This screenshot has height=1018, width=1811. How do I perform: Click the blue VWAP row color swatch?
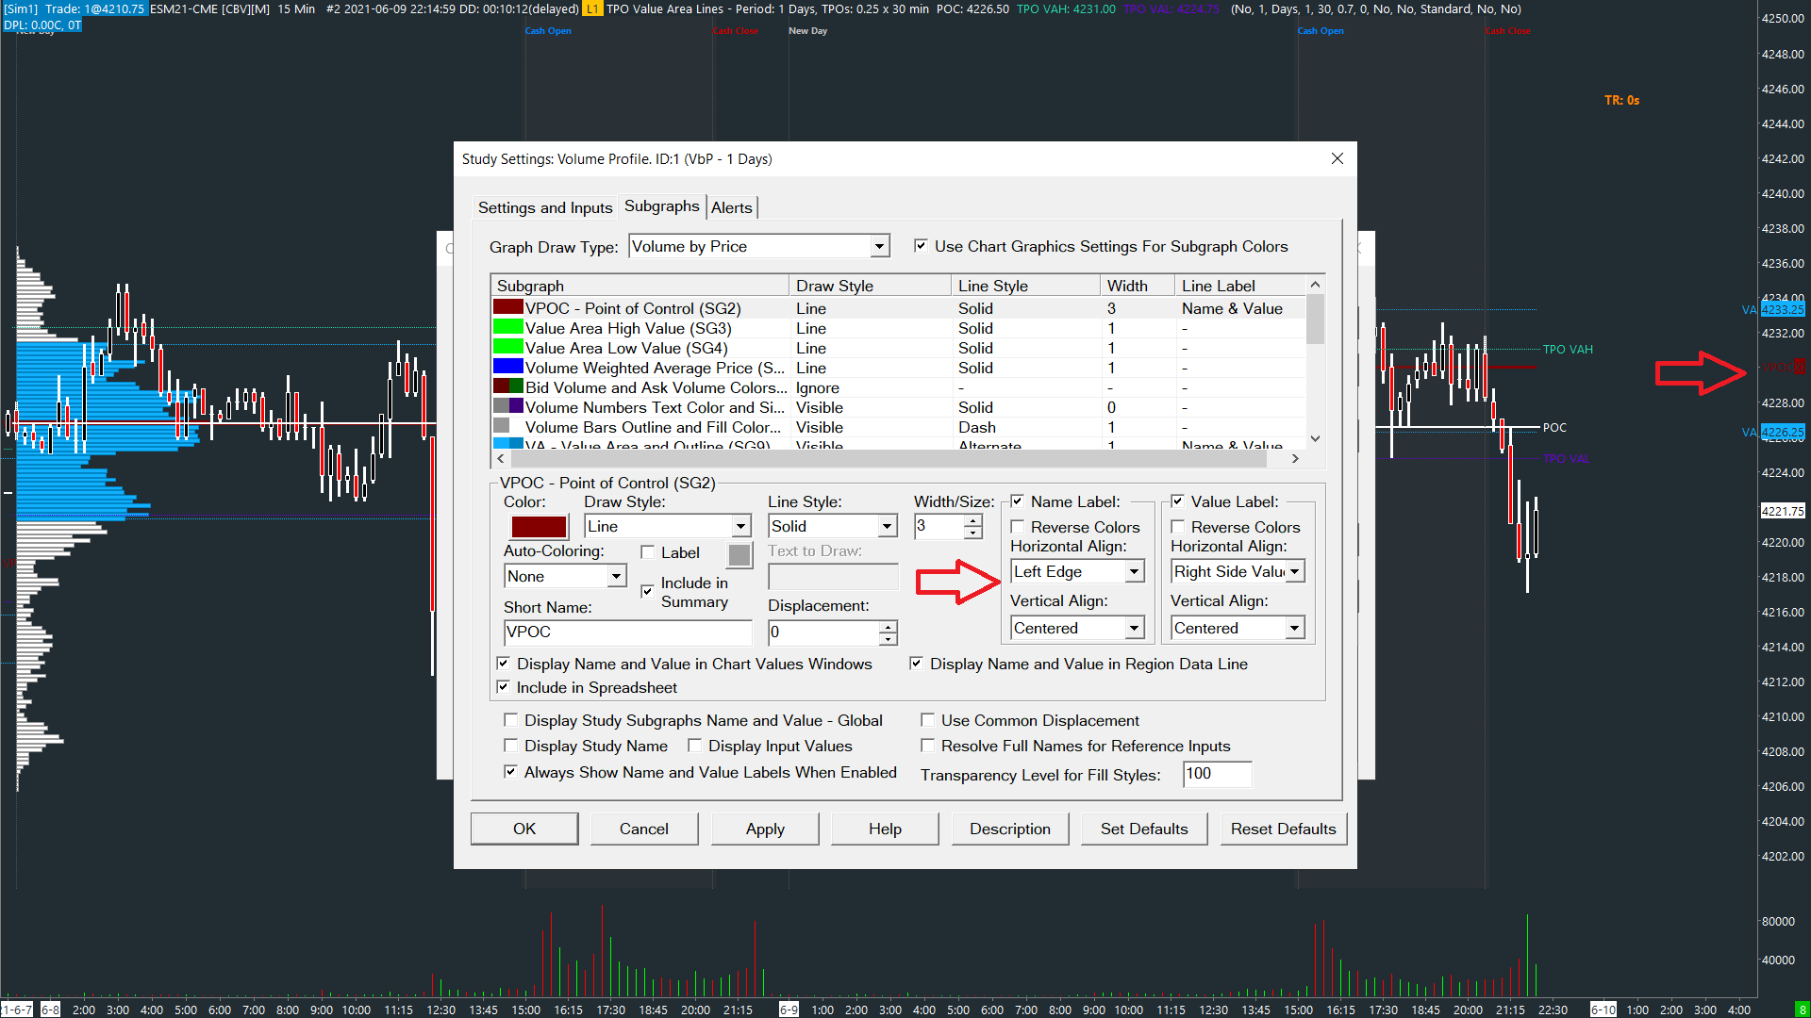point(508,367)
